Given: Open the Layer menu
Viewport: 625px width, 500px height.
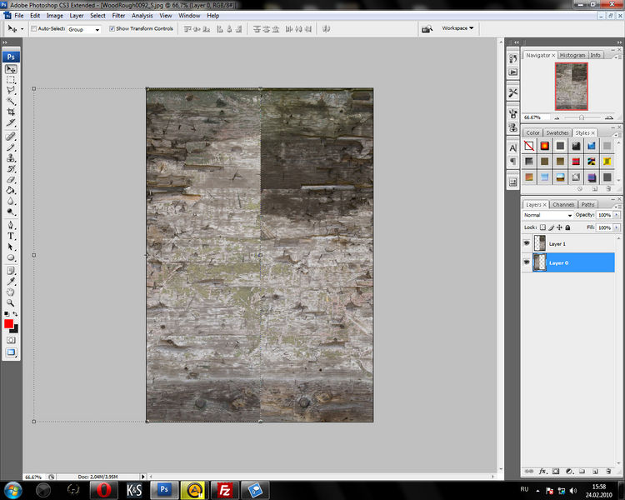Looking at the screenshot, I should 77,16.
